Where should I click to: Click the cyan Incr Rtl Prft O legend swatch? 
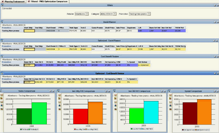tap(142, 129)
